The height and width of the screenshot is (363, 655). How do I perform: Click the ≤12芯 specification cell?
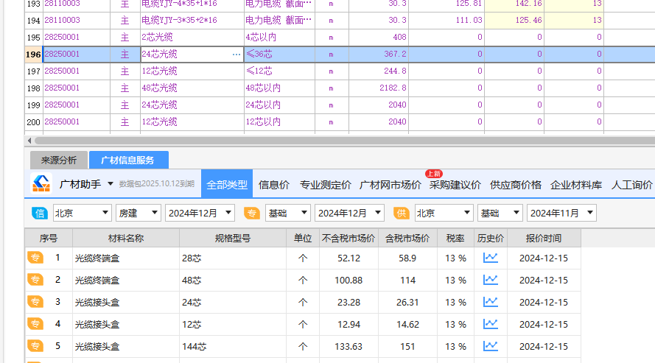click(x=279, y=71)
